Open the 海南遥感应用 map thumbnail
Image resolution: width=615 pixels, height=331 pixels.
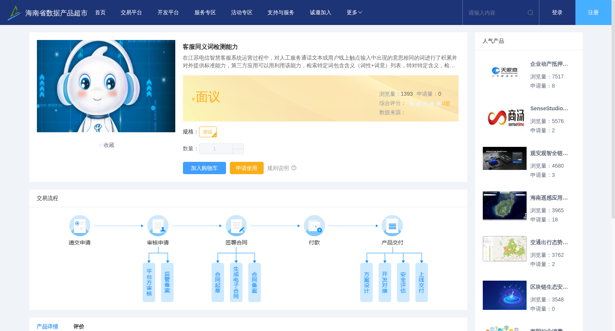point(505,206)
